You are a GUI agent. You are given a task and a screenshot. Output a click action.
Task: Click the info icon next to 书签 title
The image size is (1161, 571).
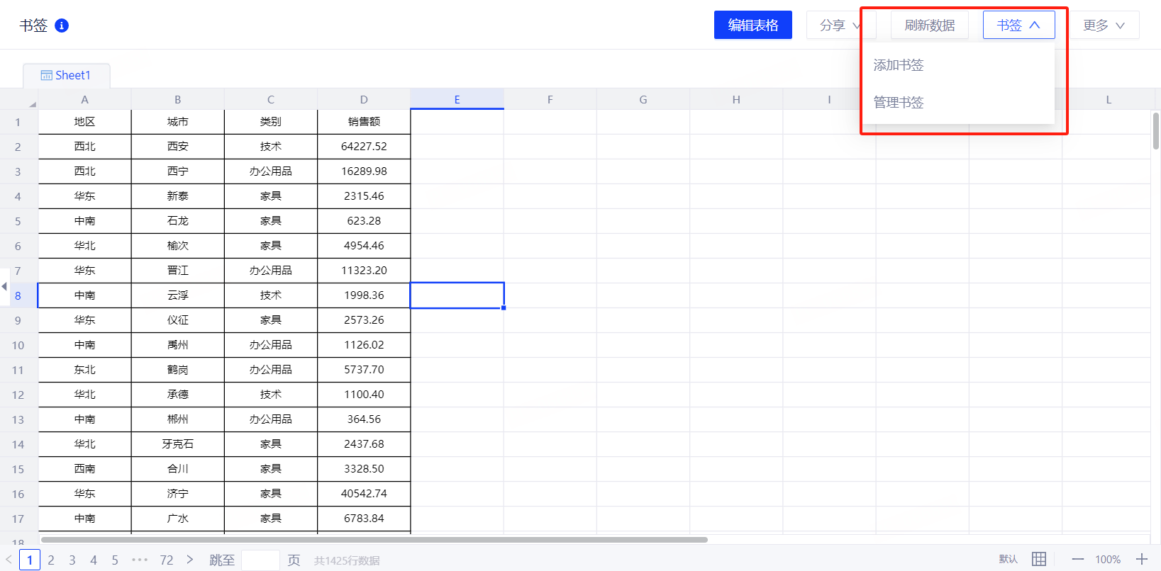[x=62, y=26]
